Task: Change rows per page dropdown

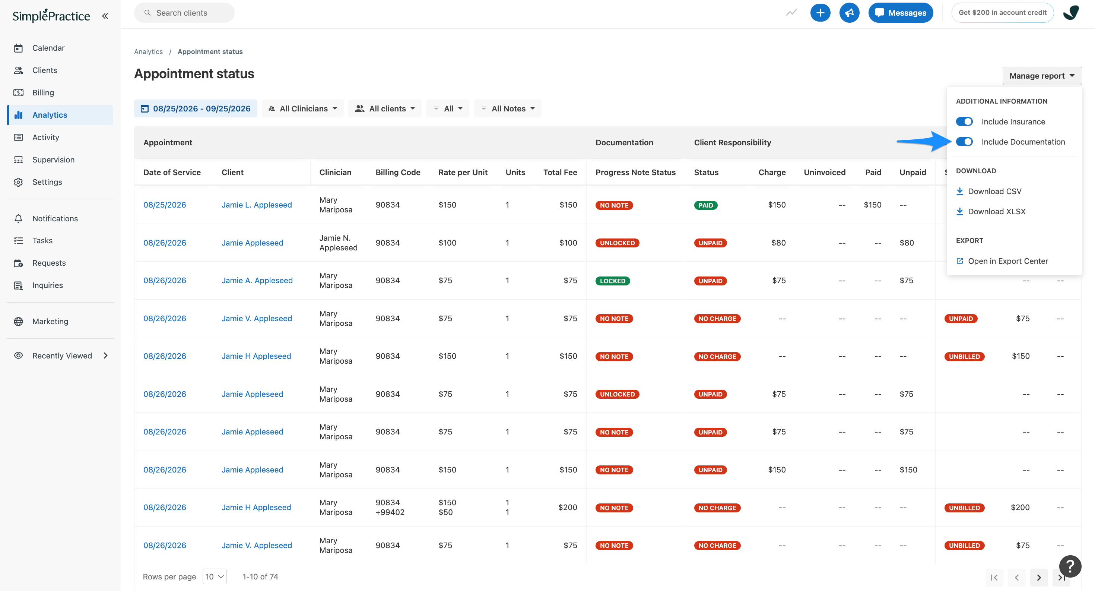Action: click(214, 576)
